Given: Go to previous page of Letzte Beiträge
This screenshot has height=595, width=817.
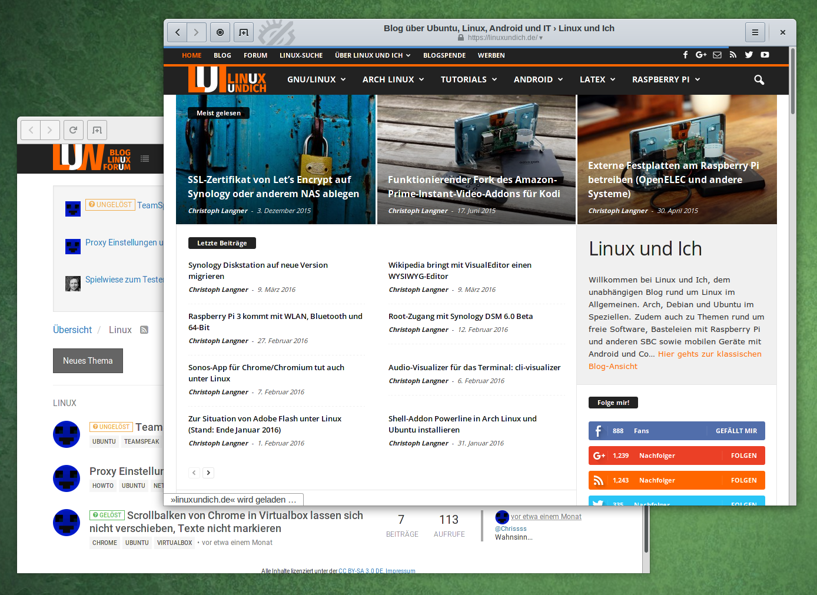Looking at the screenshot, I should coord(194,473).
